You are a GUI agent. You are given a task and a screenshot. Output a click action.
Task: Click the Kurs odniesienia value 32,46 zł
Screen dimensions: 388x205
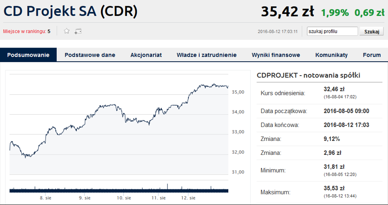(x=334, y=89)
